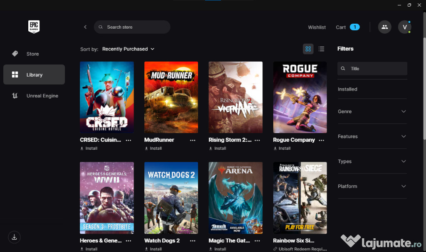The height and width of the screenshot is (252, 426).
Task: Install Heroes & Generals
Action: click(89, 249)
